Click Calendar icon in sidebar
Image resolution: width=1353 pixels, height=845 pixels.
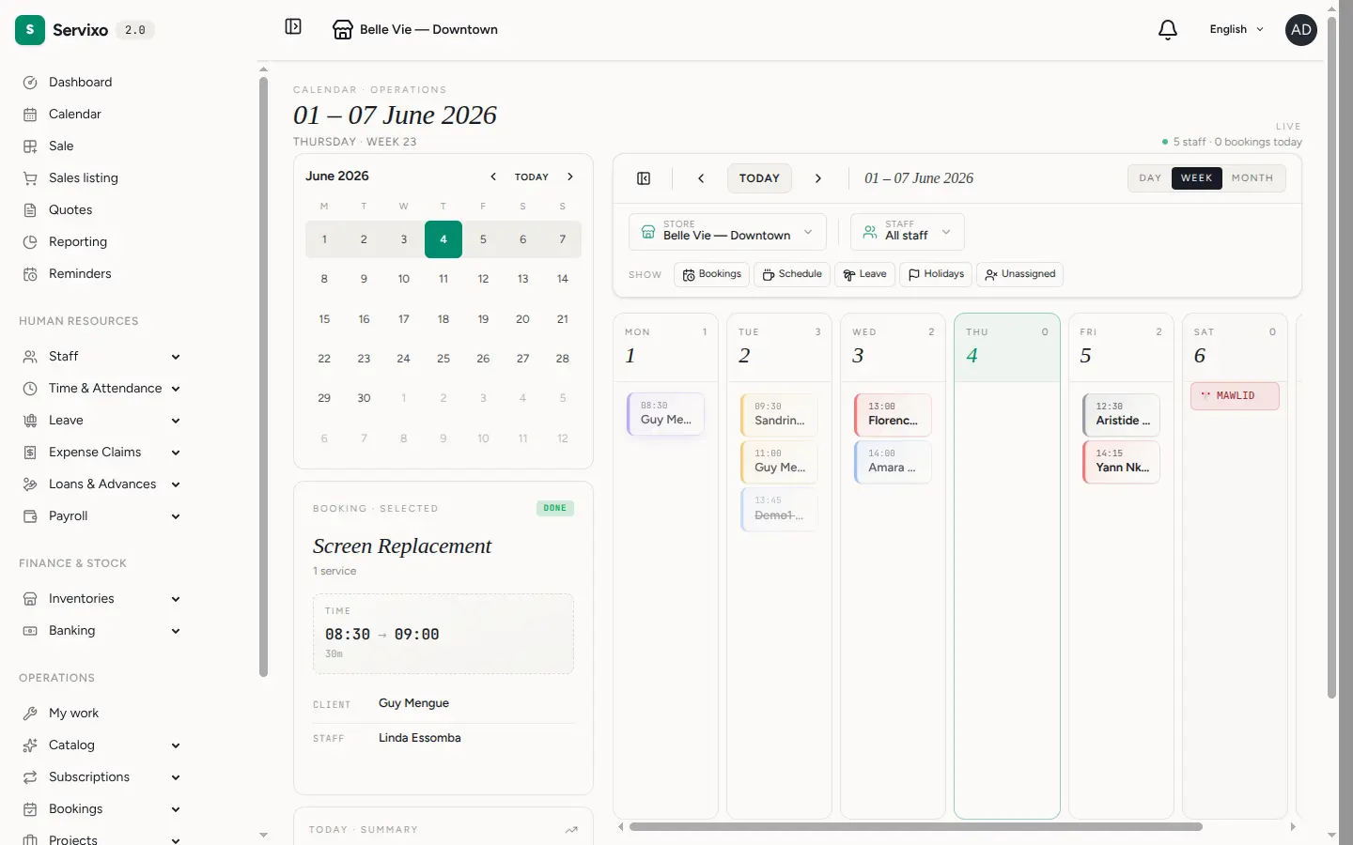click(x=30, y=115)
